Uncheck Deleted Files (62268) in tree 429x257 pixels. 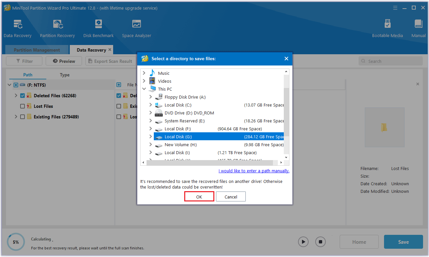coord(22,96)
